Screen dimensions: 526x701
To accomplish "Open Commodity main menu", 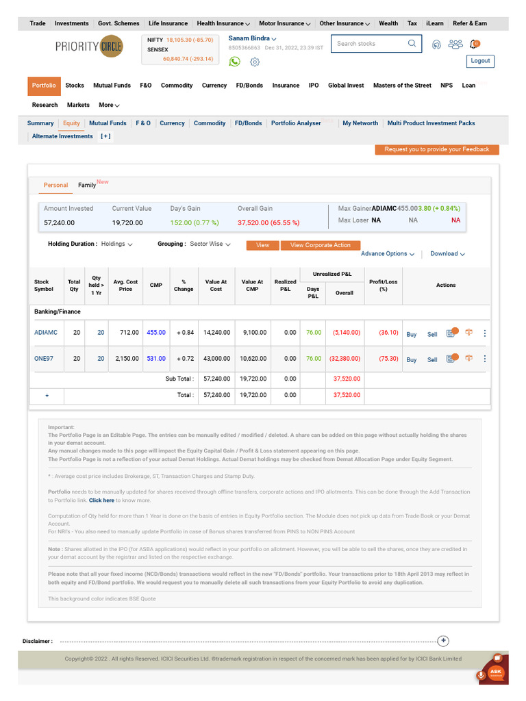I will (x=177, y=86).
